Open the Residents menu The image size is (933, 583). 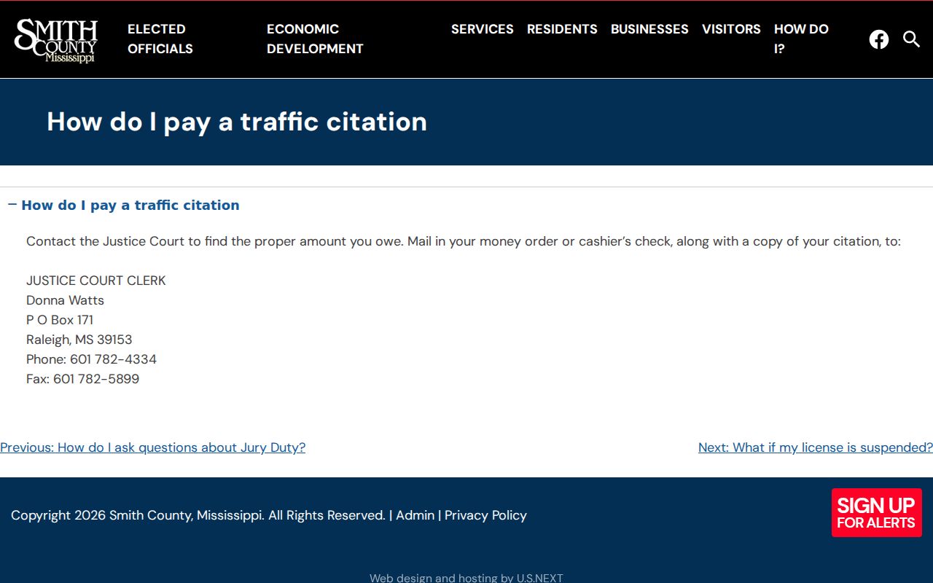coord(562,29)
